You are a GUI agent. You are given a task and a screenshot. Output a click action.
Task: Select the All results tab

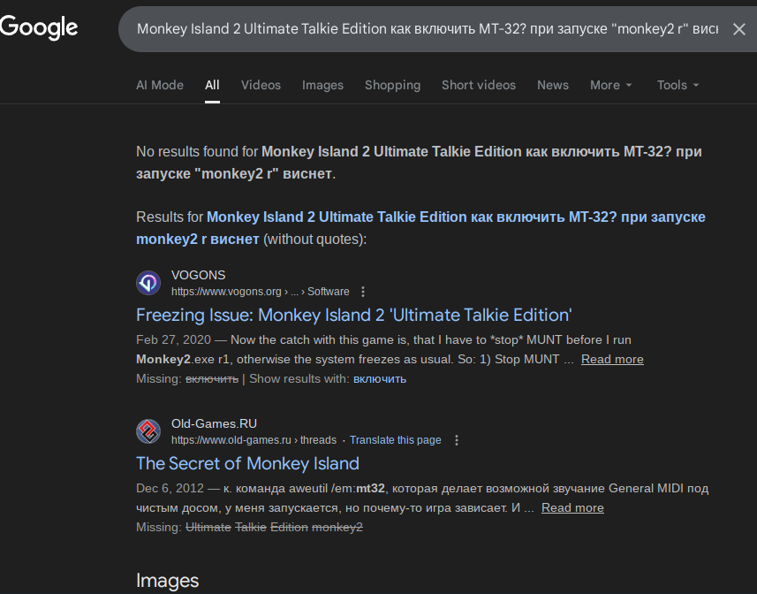212,85
